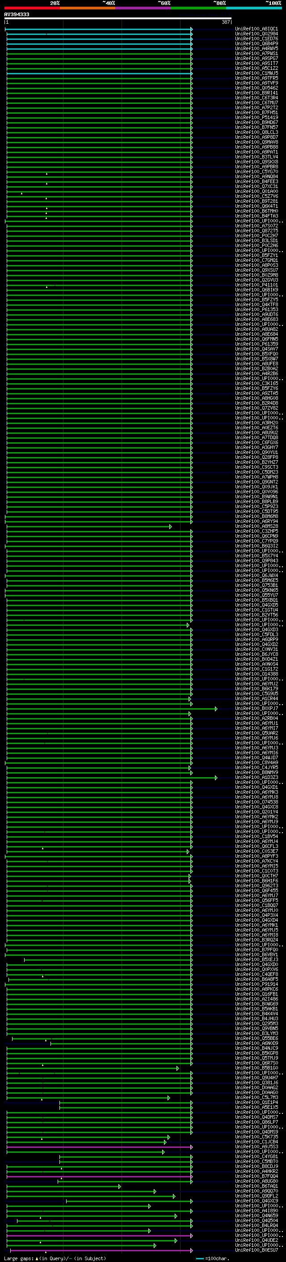Screen dimensions: 286x1262
Task: Select hit label UniRef100_B0ESU7
Action: [x=257, y=1250]
